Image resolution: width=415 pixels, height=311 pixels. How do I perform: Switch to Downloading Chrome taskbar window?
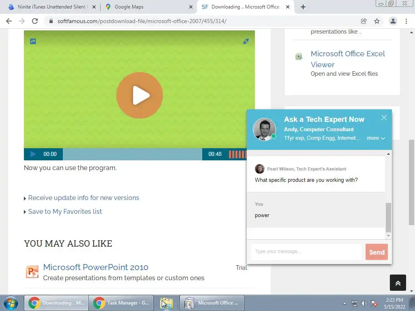click(x=56, y=303)
